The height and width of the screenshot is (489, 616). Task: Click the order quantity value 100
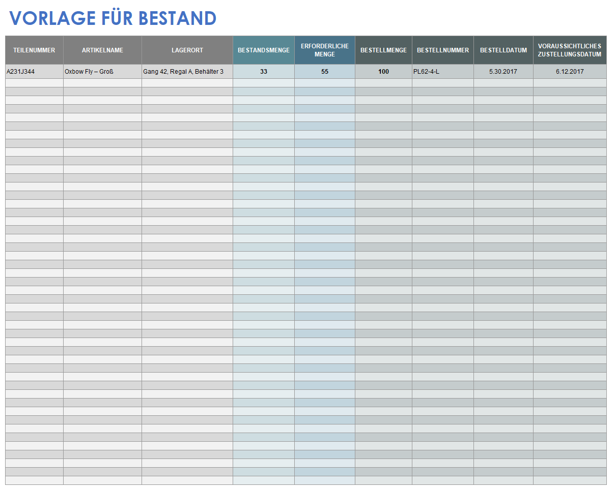383,72
